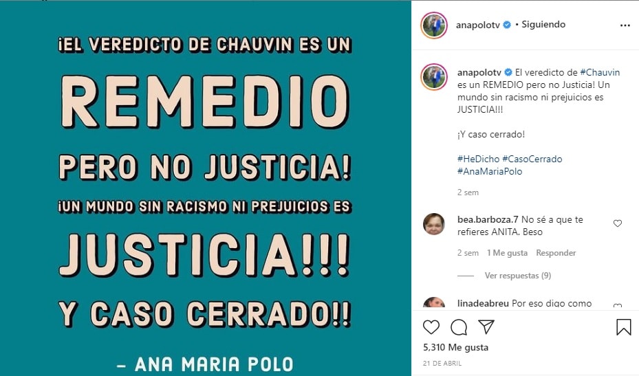
Task: Open linadeabreu's avatar thumbnail
Action: point(434,302)
